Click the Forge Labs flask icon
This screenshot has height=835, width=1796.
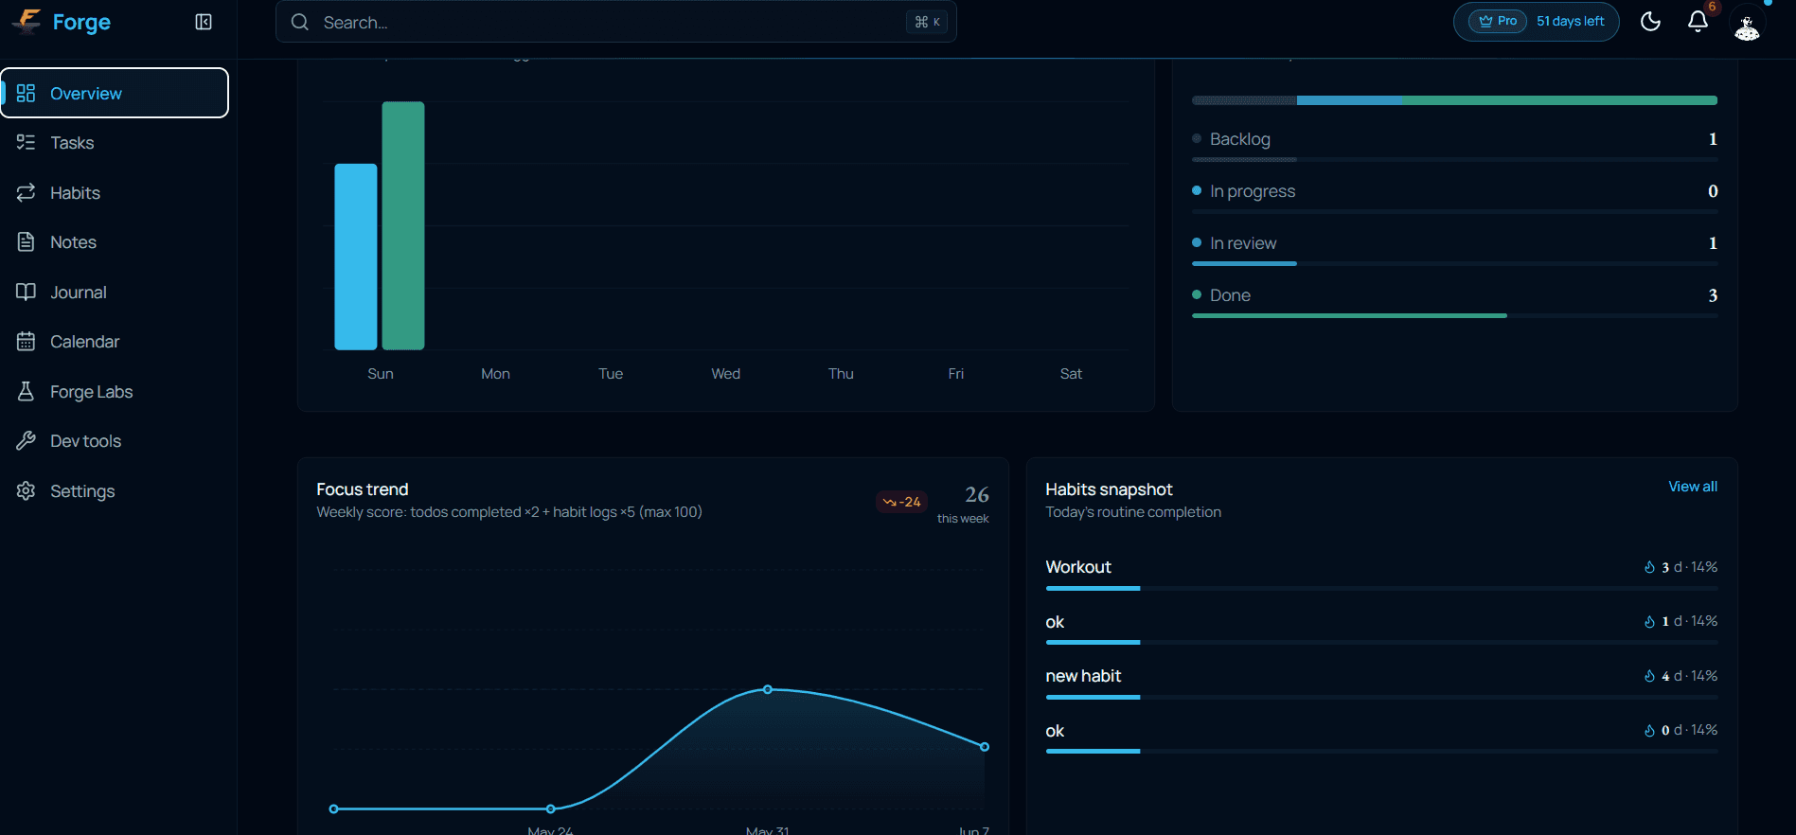click(27, 391)
